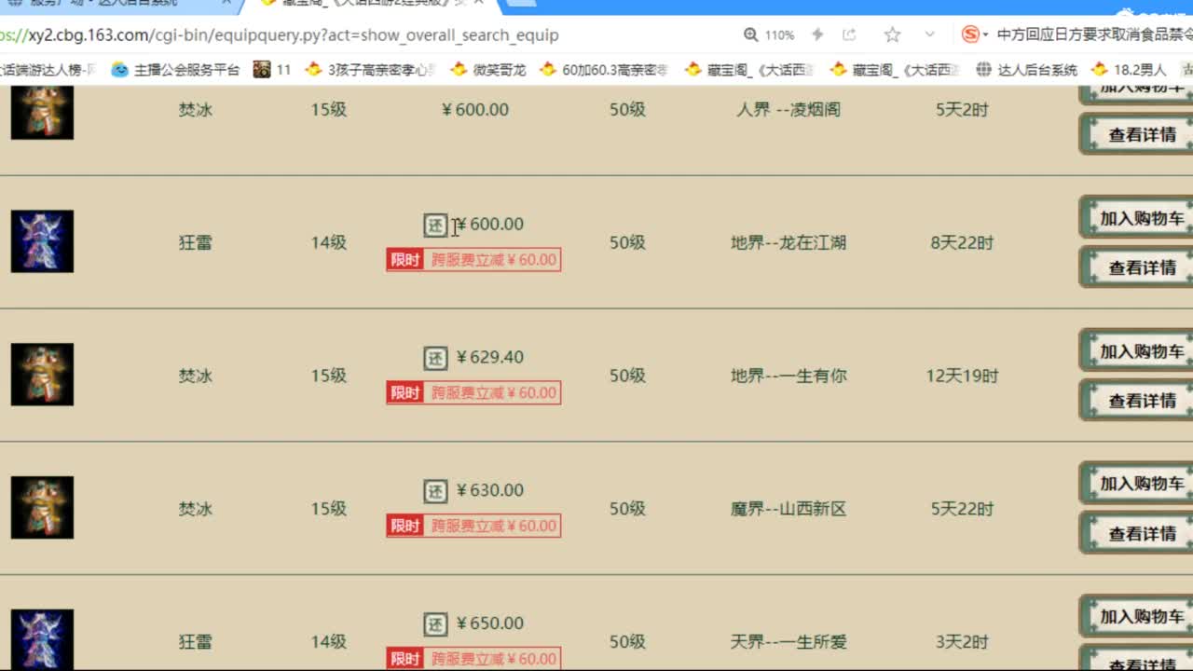This screenshot has width=1193, height=671.
Task: Open 藏宝阁 bookmark right after 60加60.3高亲密孝
Action: coord(749,70)
